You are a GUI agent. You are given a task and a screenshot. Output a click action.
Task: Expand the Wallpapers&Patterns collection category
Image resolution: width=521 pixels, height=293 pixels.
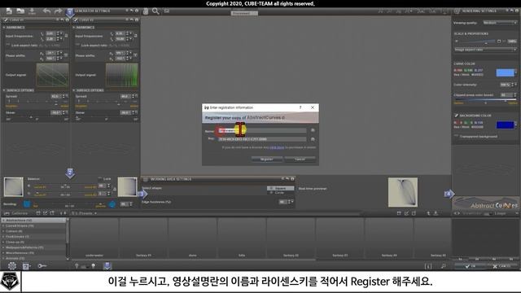tap(3, 247)
